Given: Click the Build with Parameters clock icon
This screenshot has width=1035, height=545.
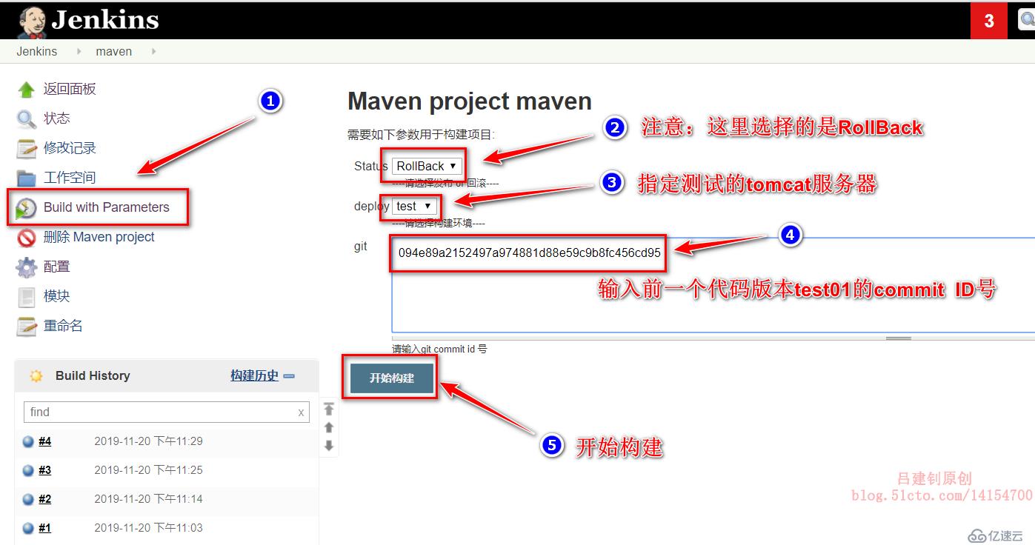Looking at the screenshot, I should pyautogui.click(x=27, y=208).
